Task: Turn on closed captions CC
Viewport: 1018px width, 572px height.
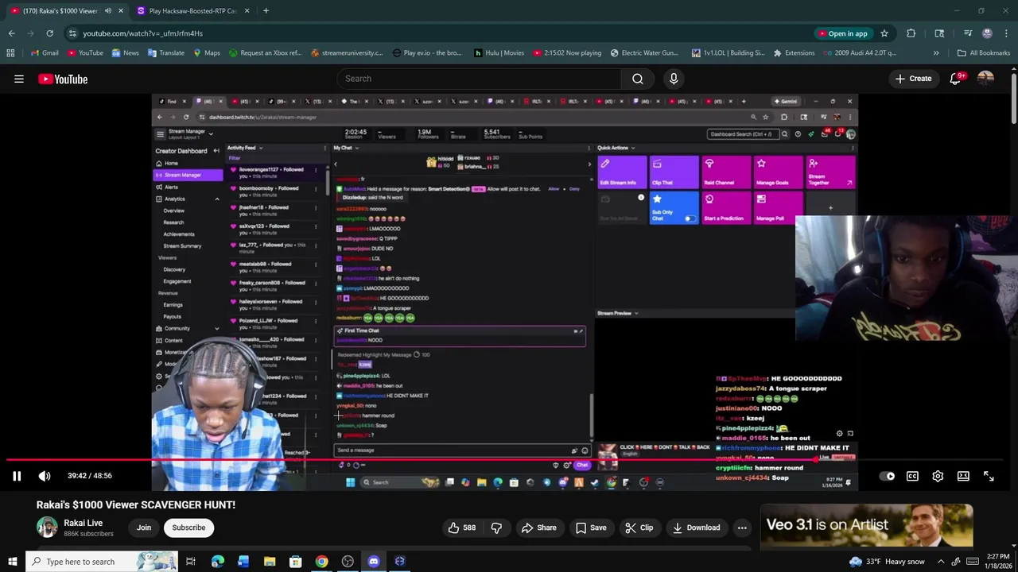Action: click(912, 476)
